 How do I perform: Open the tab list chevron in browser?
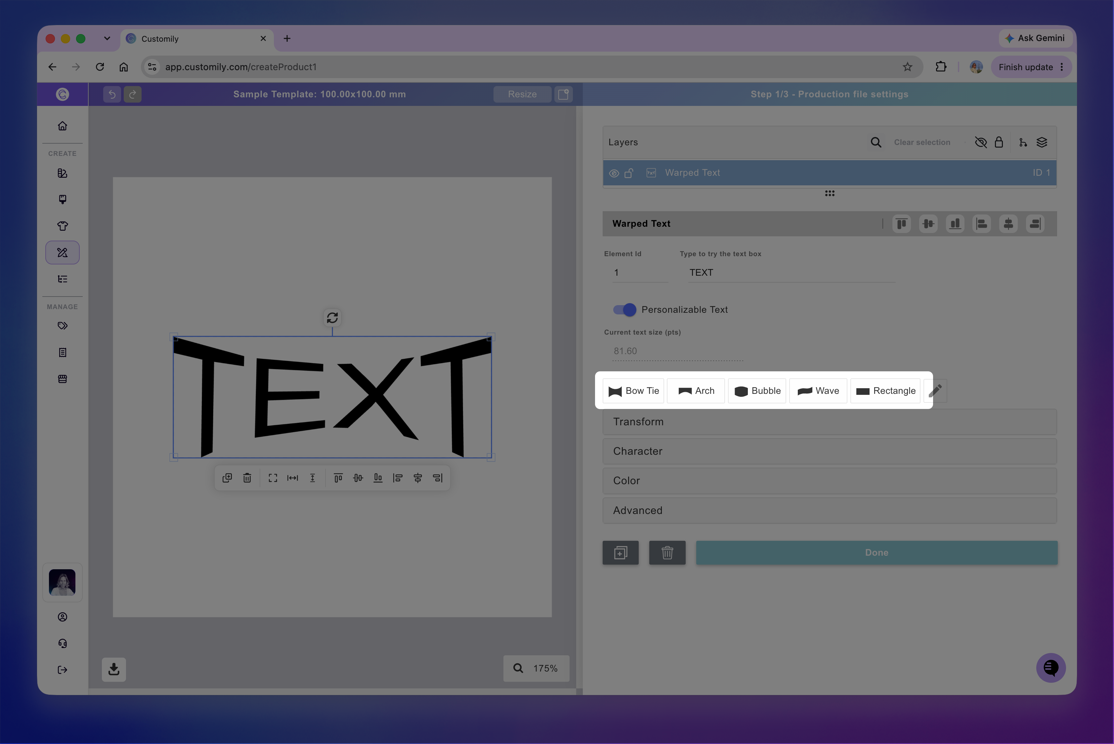click(x=107, y=38)
